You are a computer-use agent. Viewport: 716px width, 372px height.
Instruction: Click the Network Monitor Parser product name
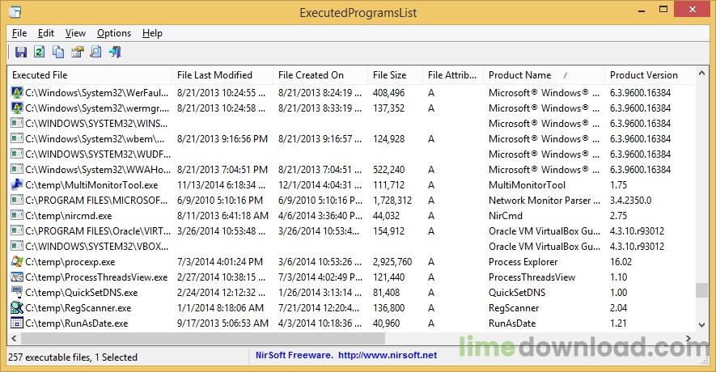pyautogui.click(x=544, y=201)
